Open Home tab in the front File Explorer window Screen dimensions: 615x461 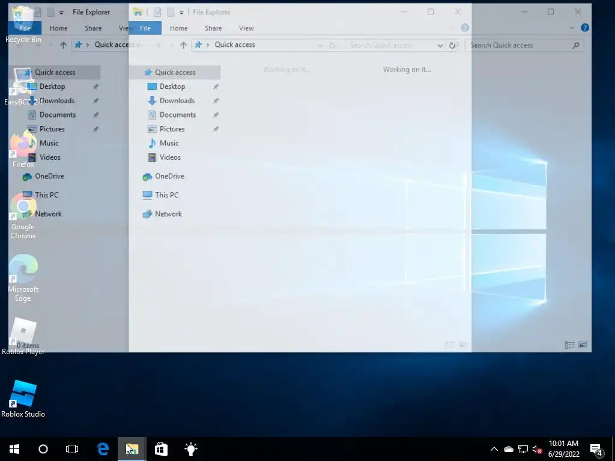pos(178,28)
